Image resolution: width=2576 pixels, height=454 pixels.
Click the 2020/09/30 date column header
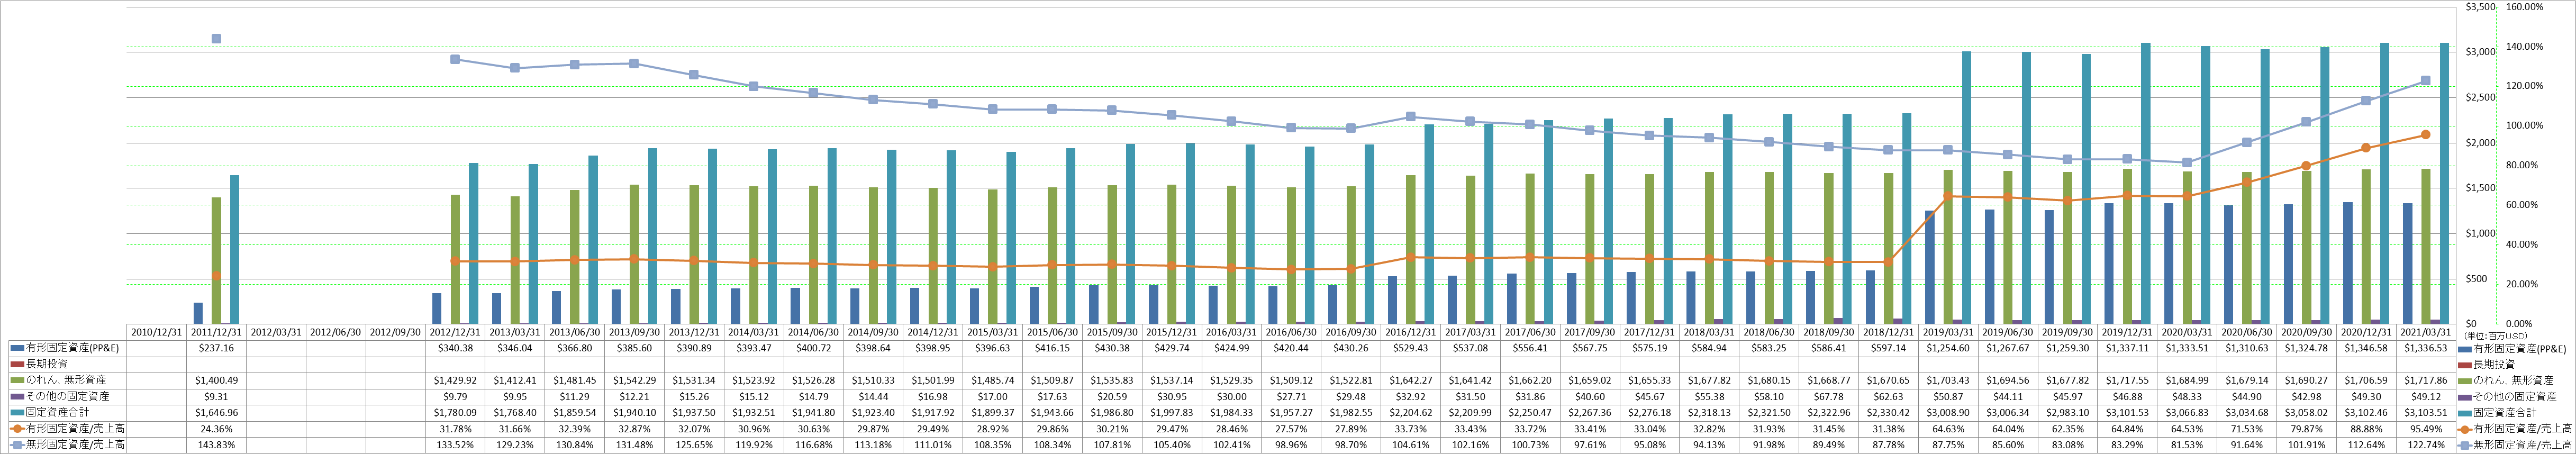click(x=2306, y=332)
